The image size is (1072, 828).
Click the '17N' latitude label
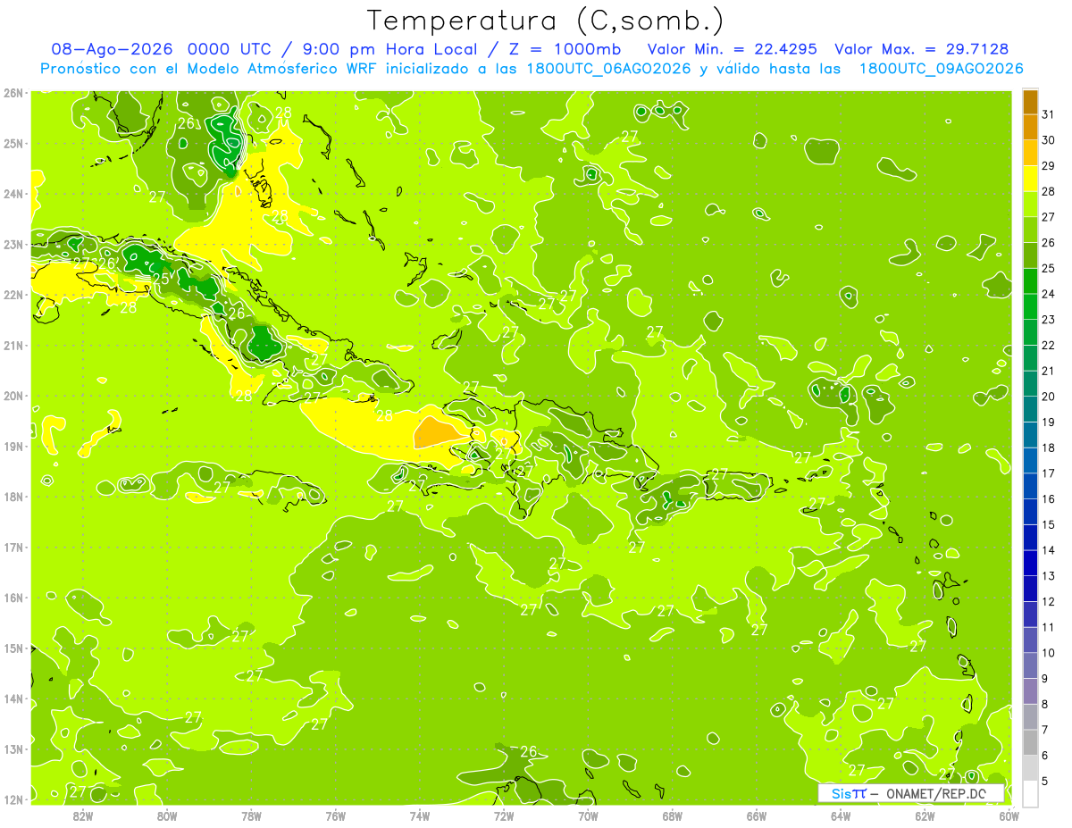coord(13,547)
